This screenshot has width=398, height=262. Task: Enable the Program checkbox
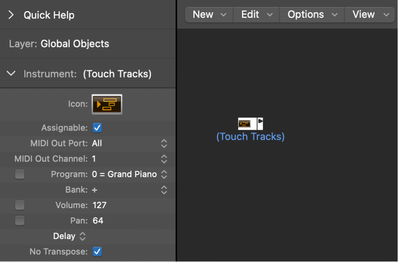pyautogui.click(x=20, y=174)
